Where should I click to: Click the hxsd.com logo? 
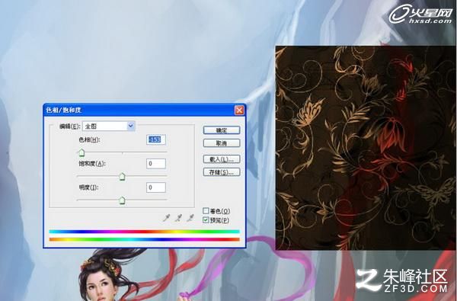tap(420, 14)
